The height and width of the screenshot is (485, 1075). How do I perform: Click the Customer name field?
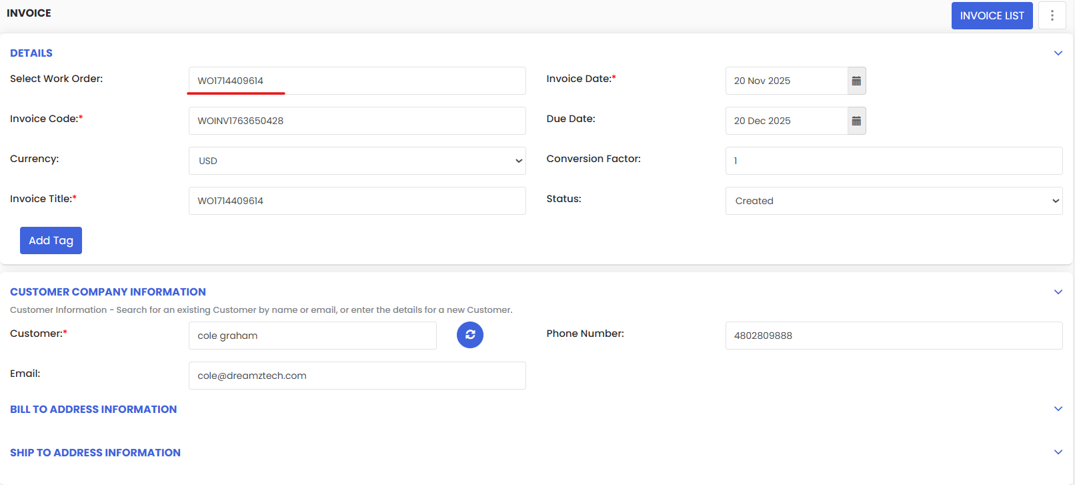313,336
